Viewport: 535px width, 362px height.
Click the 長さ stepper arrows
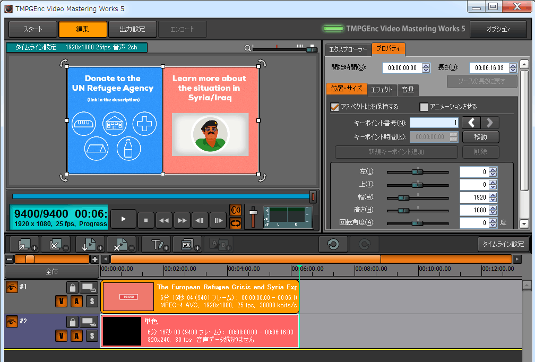coord(513,68)
